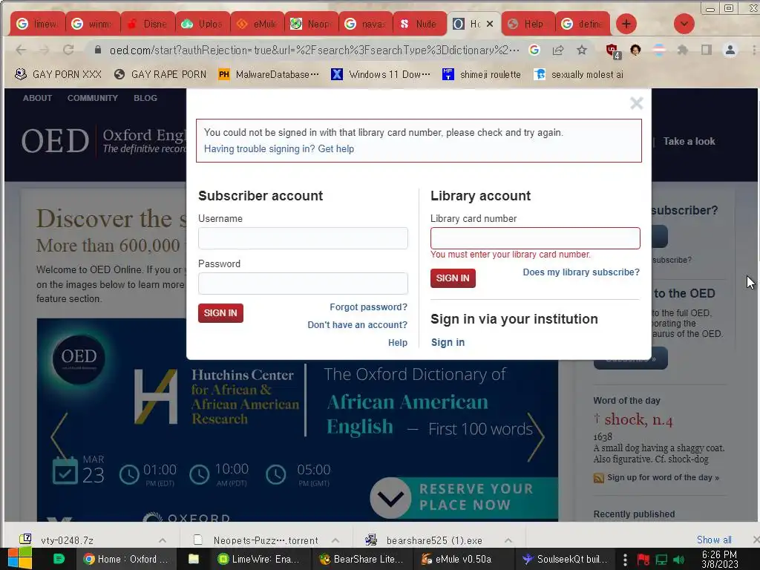760x570 pixels.
Task: Click the Google icon in the address bar
Action: pos(534,50)
